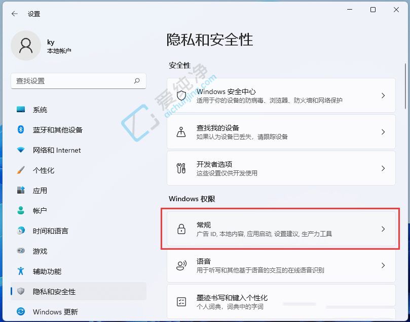Go to 时间和语言 settings
This screenshot has width=410, height=322.
pyautogui.click(x=79, y=231)
